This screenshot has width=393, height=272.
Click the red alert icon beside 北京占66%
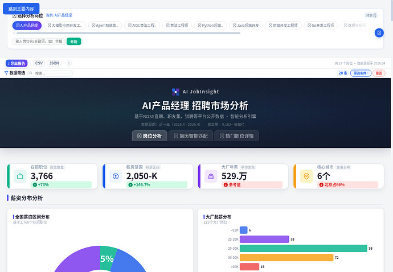(321, 184)
